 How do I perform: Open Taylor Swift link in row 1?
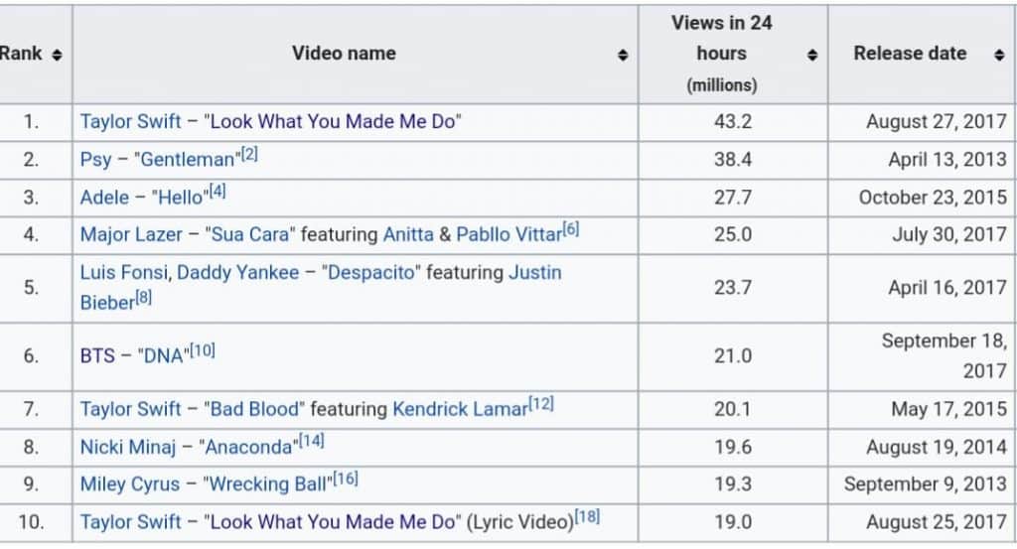point(130,122)
